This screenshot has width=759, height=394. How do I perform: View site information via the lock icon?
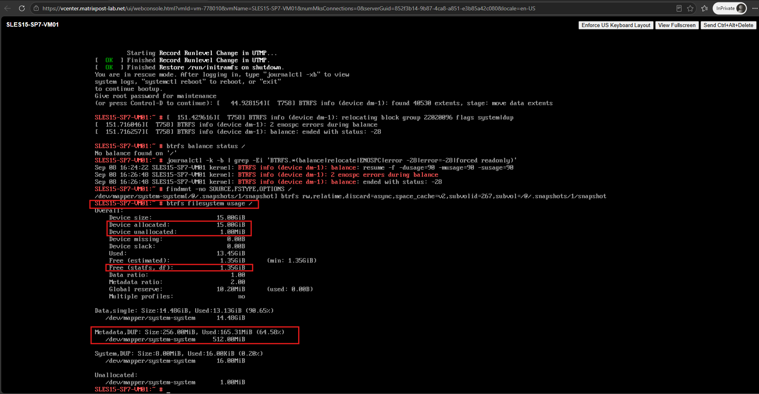point(36,8)
